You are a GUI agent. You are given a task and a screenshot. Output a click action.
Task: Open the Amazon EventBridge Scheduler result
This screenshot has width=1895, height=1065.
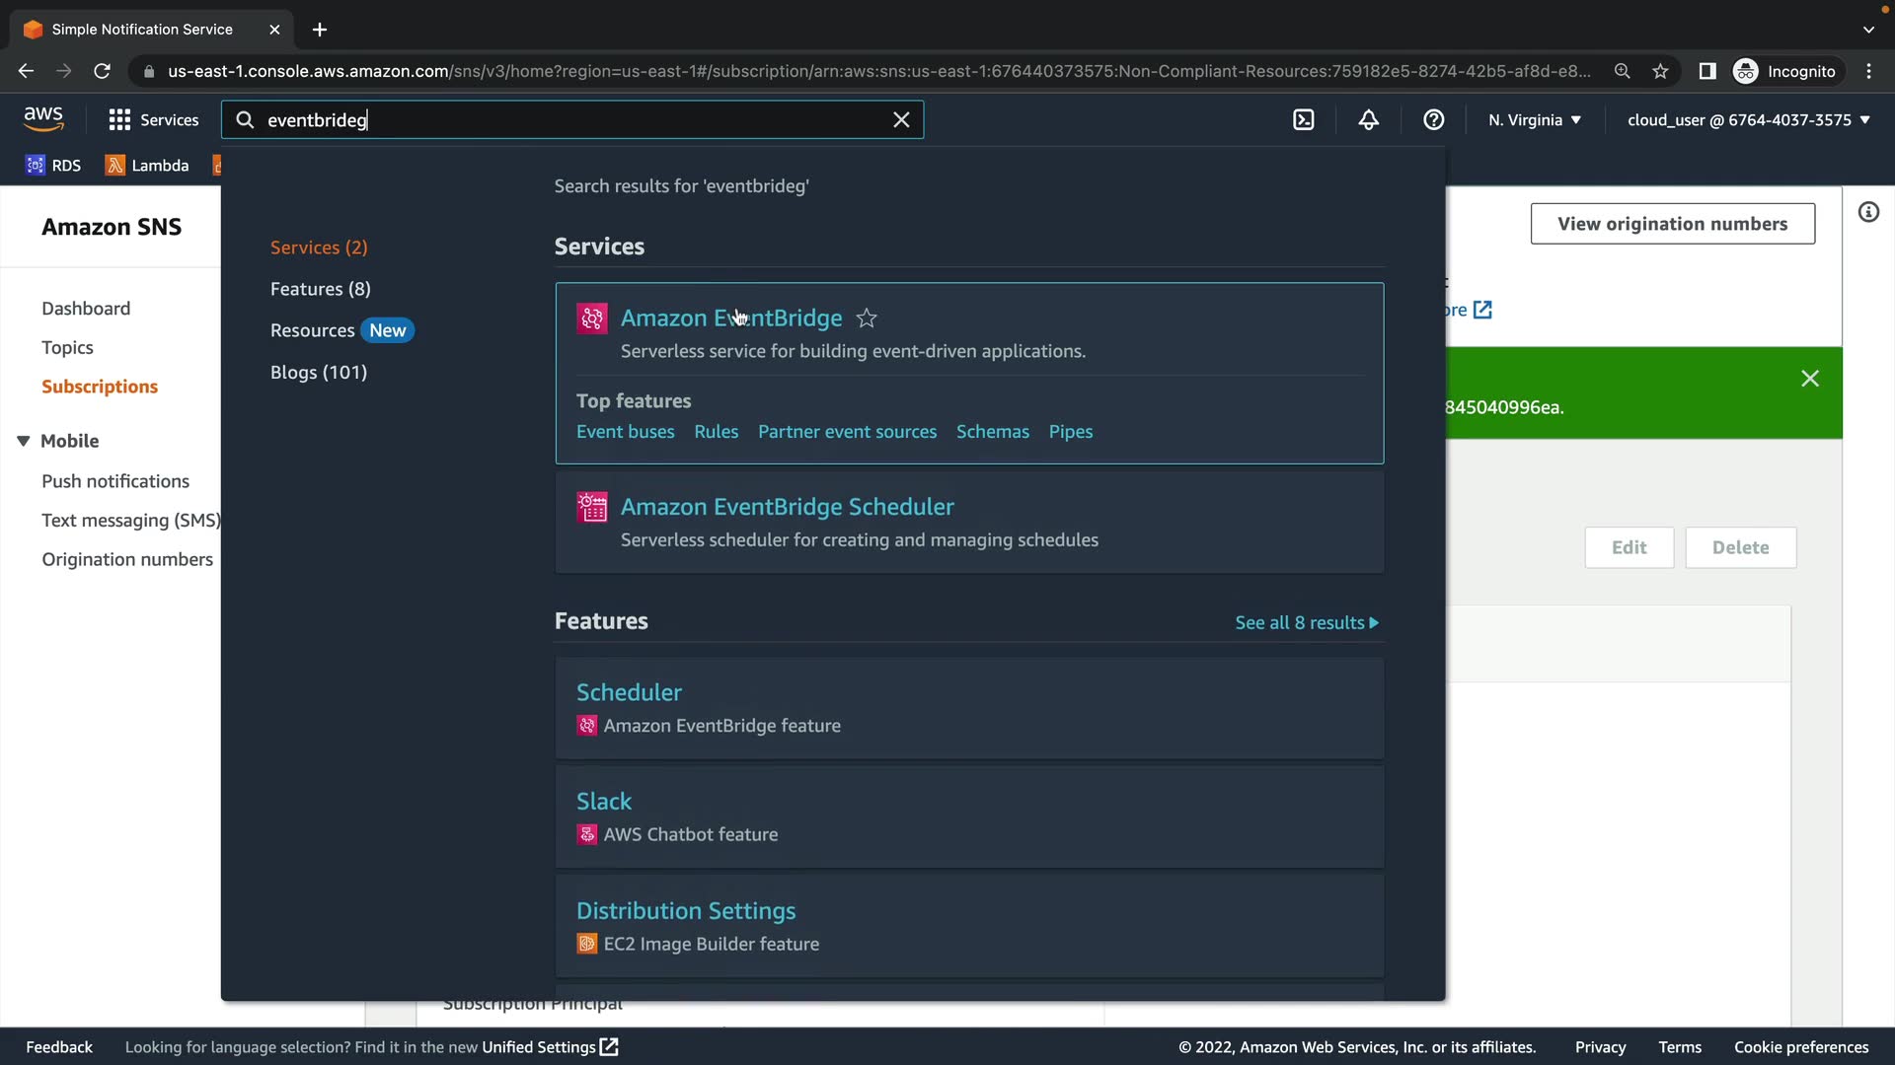(x=787, y=507)
